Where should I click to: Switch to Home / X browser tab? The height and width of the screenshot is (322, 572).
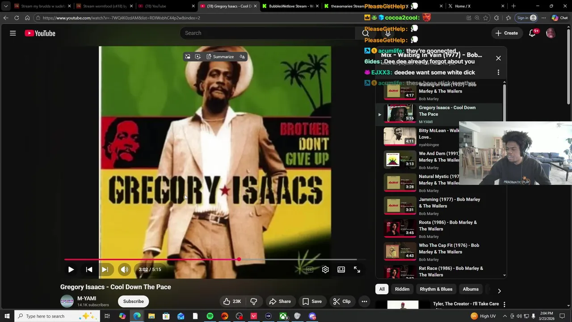476,6
